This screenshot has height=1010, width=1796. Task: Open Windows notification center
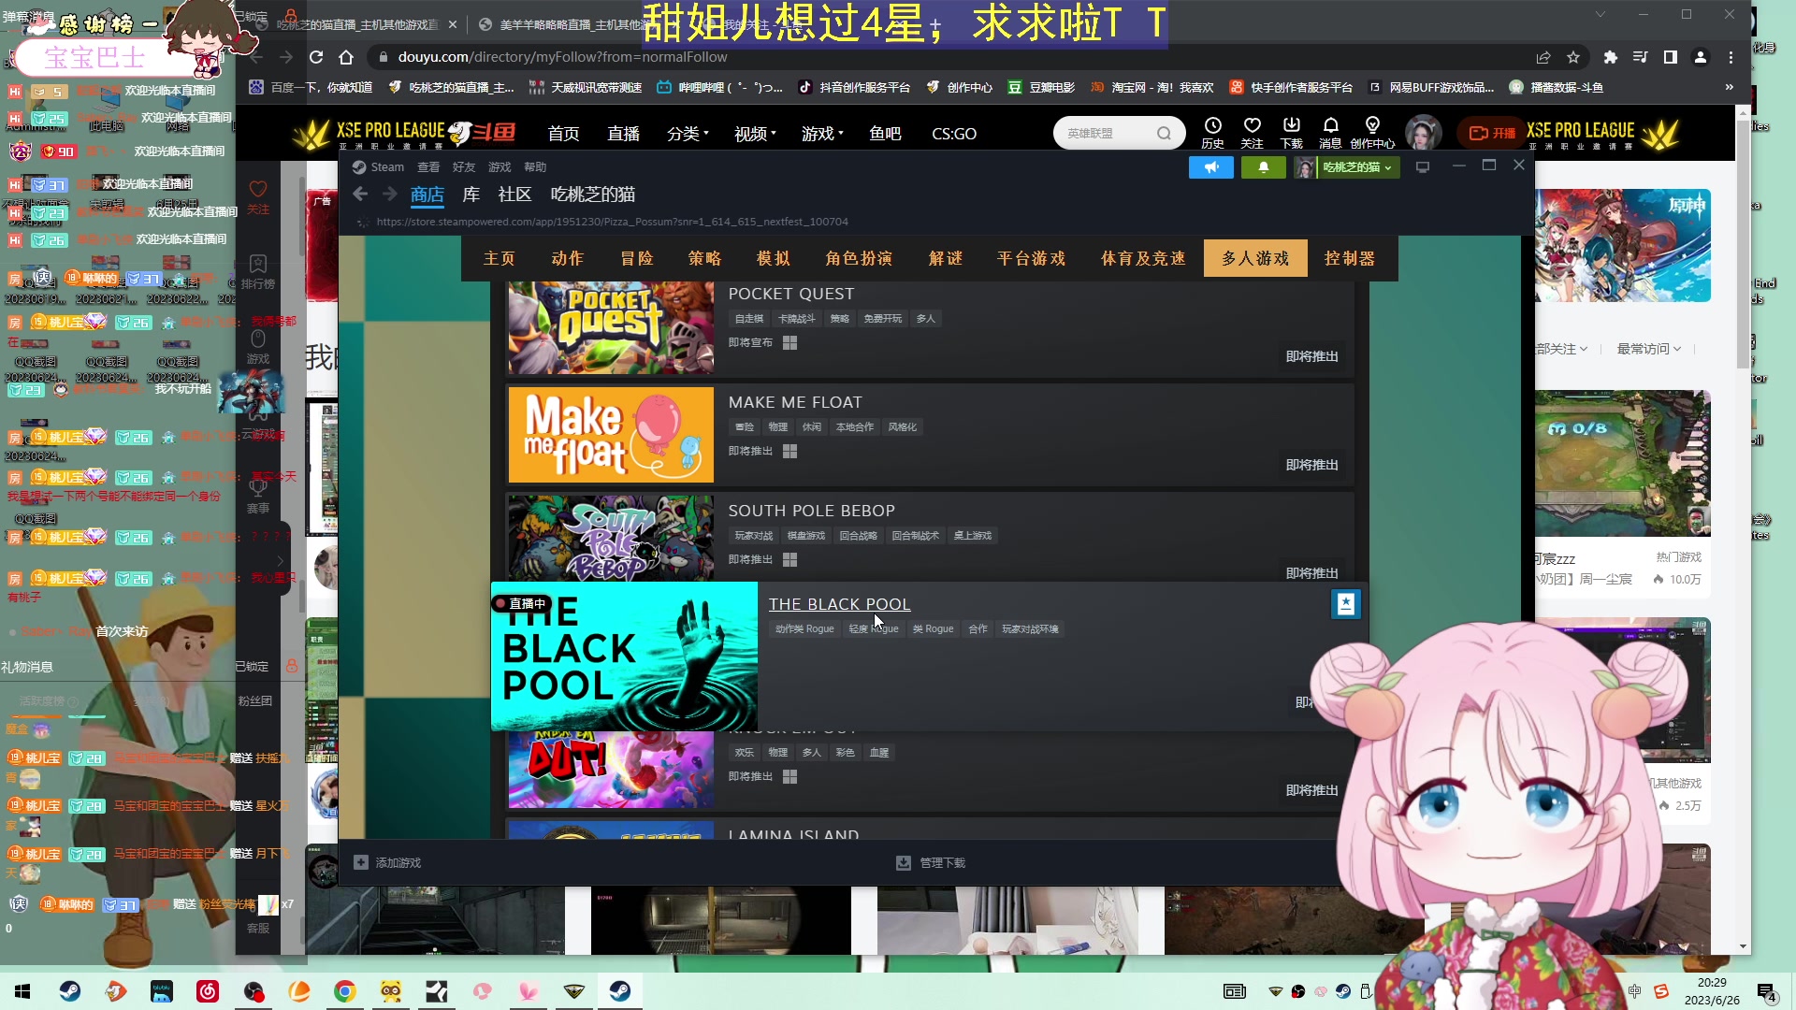(1767, 992)
